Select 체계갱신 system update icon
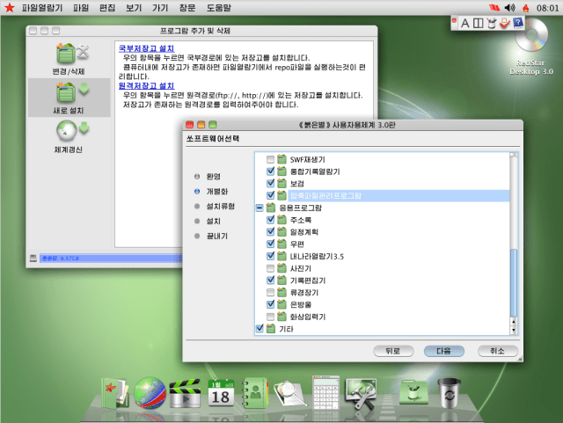 pyautogui.click(x=69, y=134)
